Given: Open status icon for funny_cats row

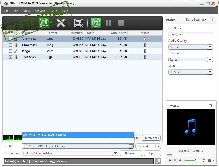Looking at the screenshot, I should point(145,39).
